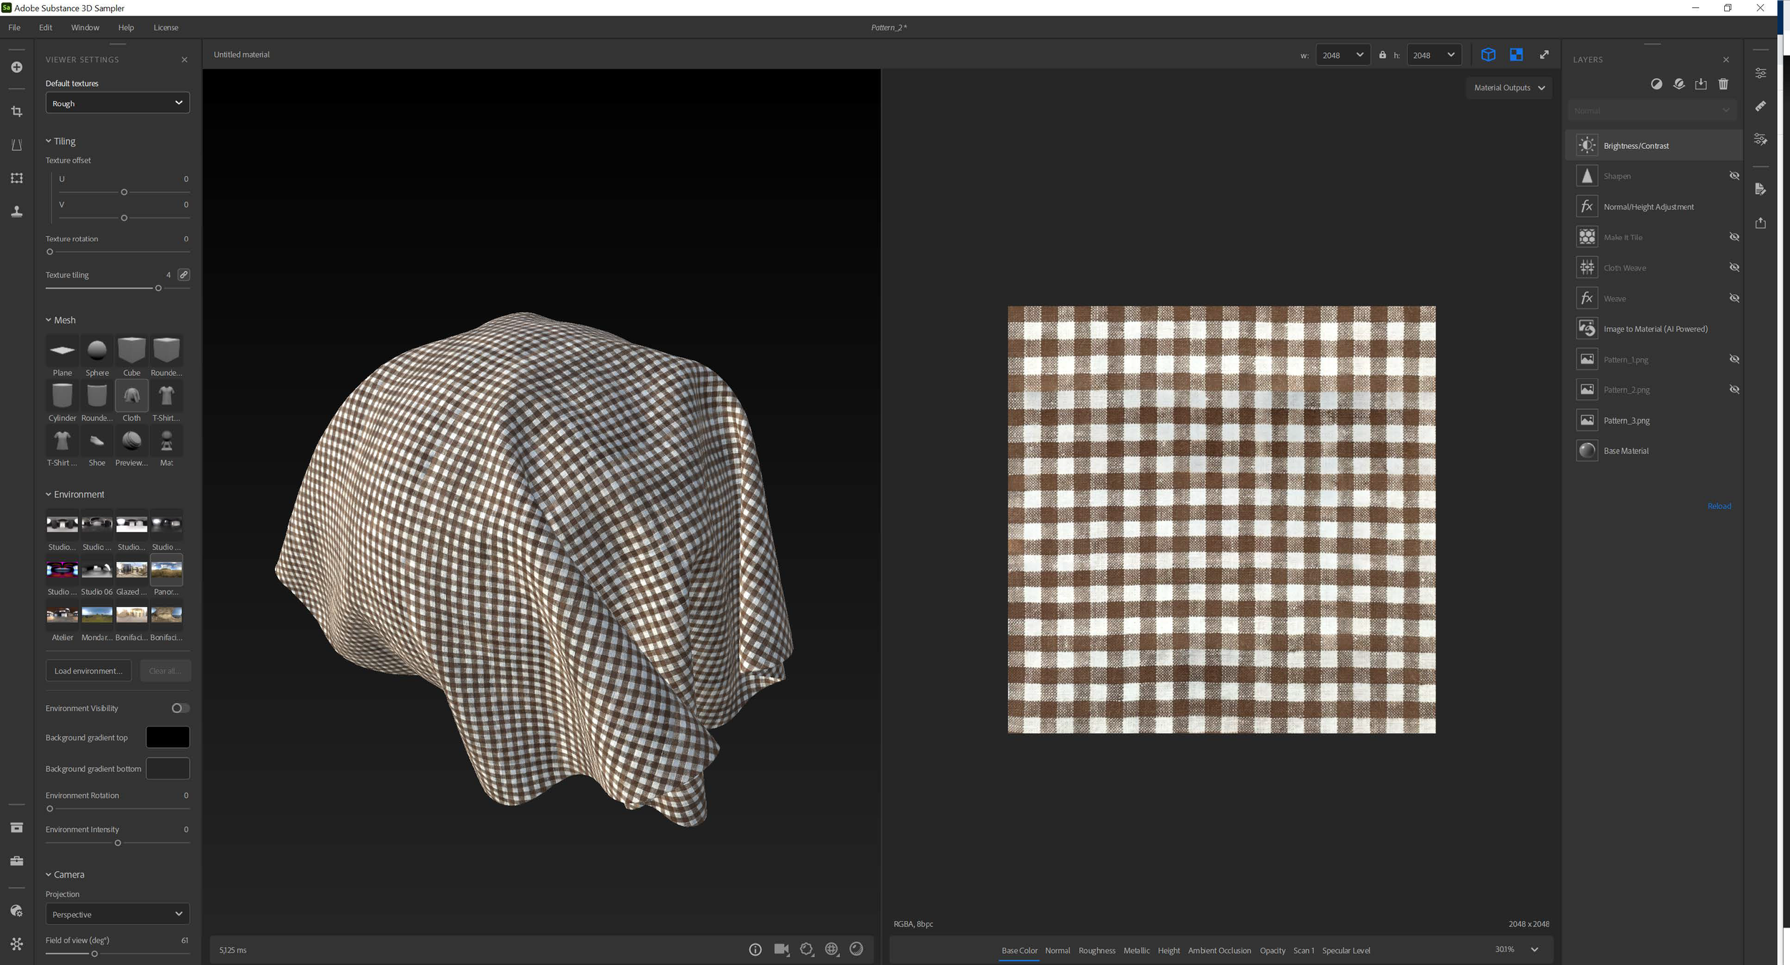Toggle Environment Visibility switch
This screenshot has height=965, width=1790.
point(180,708)
